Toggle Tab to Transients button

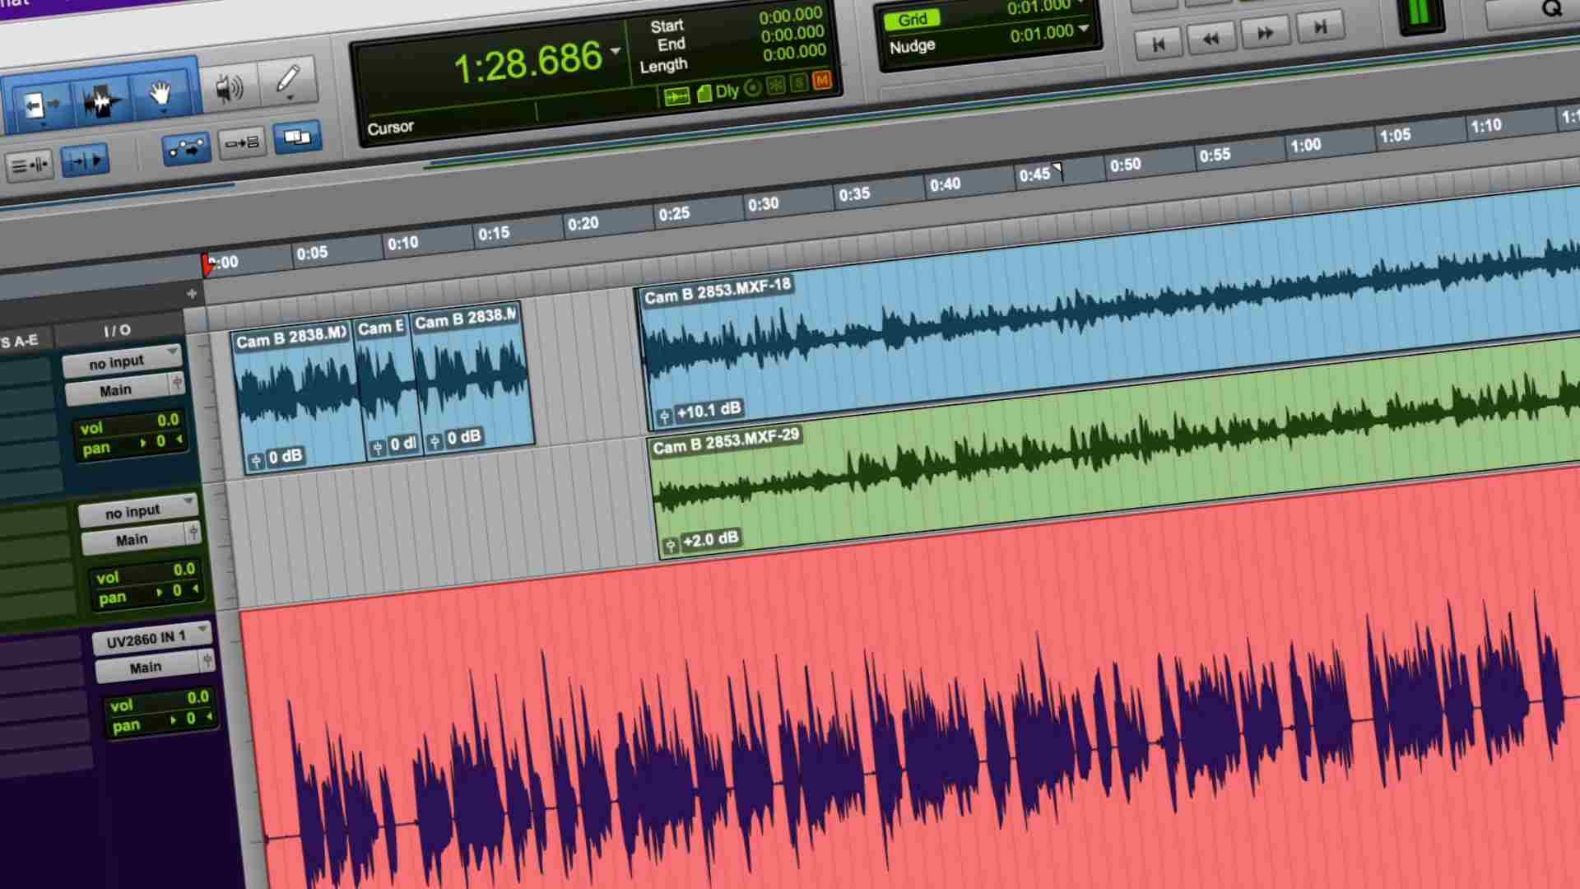[85, 160]
